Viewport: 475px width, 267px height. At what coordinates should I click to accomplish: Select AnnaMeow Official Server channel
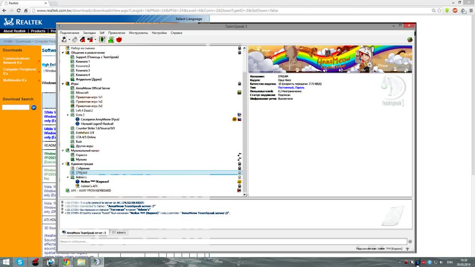pyautogui.click(x=93, y=88)
